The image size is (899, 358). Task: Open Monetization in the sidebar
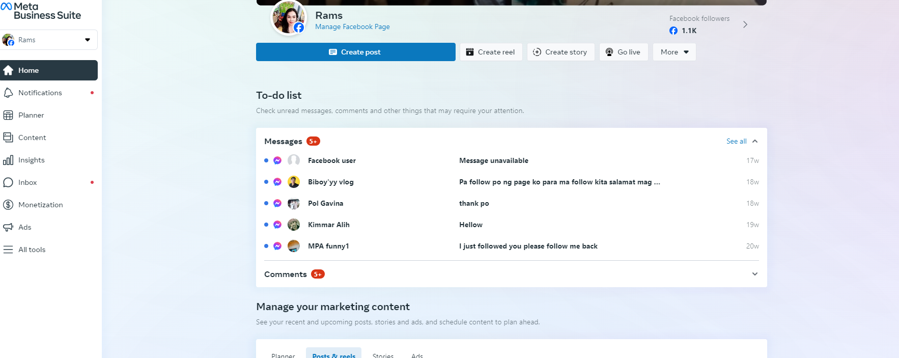coord(49,205)
